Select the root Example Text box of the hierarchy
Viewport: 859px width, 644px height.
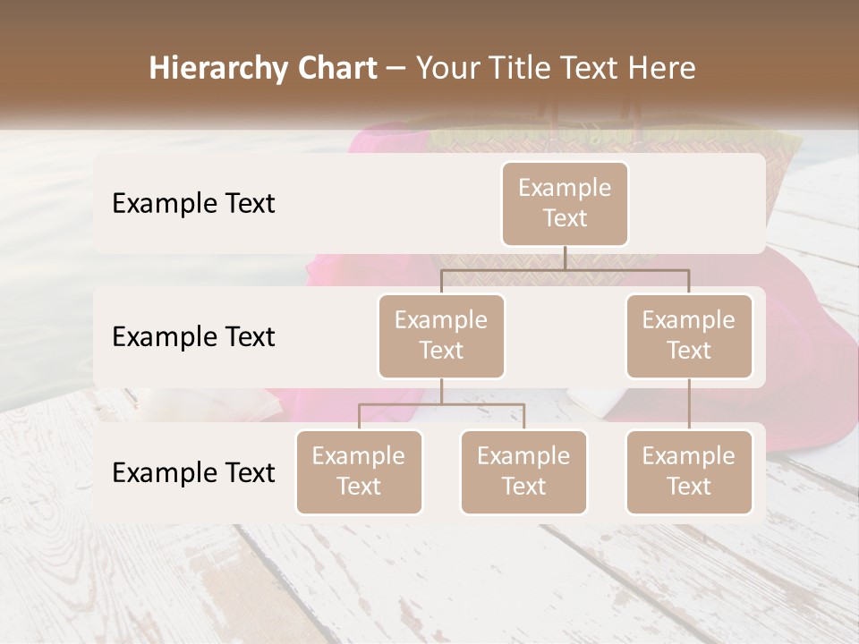(x=565, y=204)
